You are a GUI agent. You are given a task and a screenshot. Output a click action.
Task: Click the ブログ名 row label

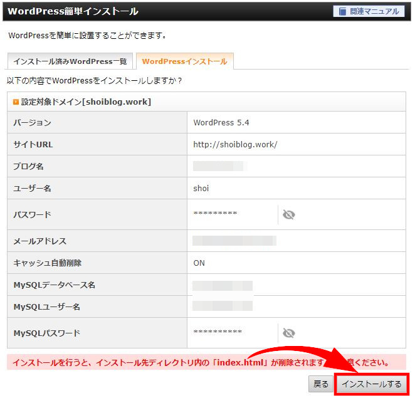point(28,167)
